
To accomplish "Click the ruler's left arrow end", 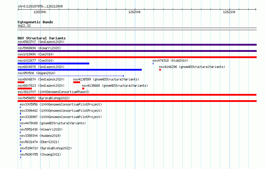I will (x=18, y=9).
